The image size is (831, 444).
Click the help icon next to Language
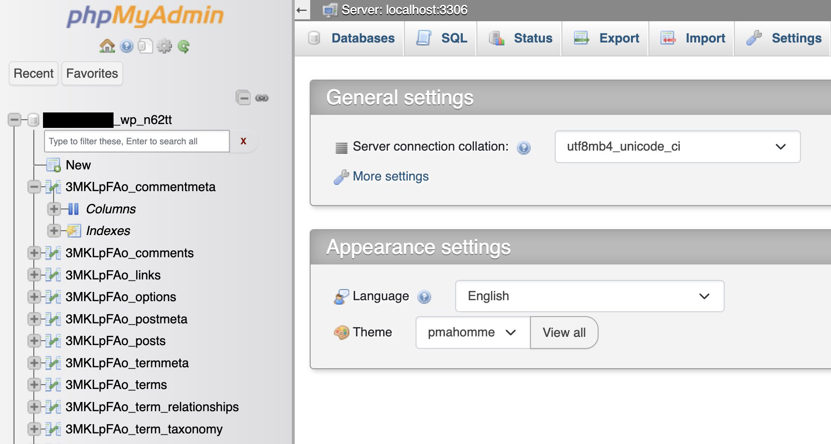(424, 297)
